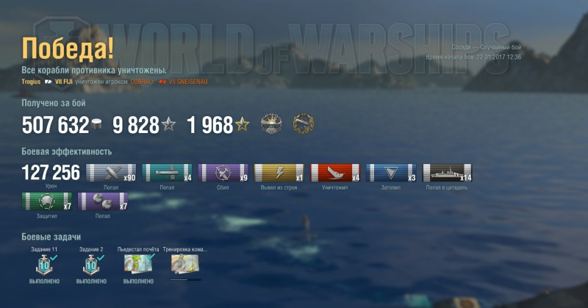Viewport: 588px width, 308px height.
Task: Select the flooding x3 blue ribbon
Action: click(391, 173)
